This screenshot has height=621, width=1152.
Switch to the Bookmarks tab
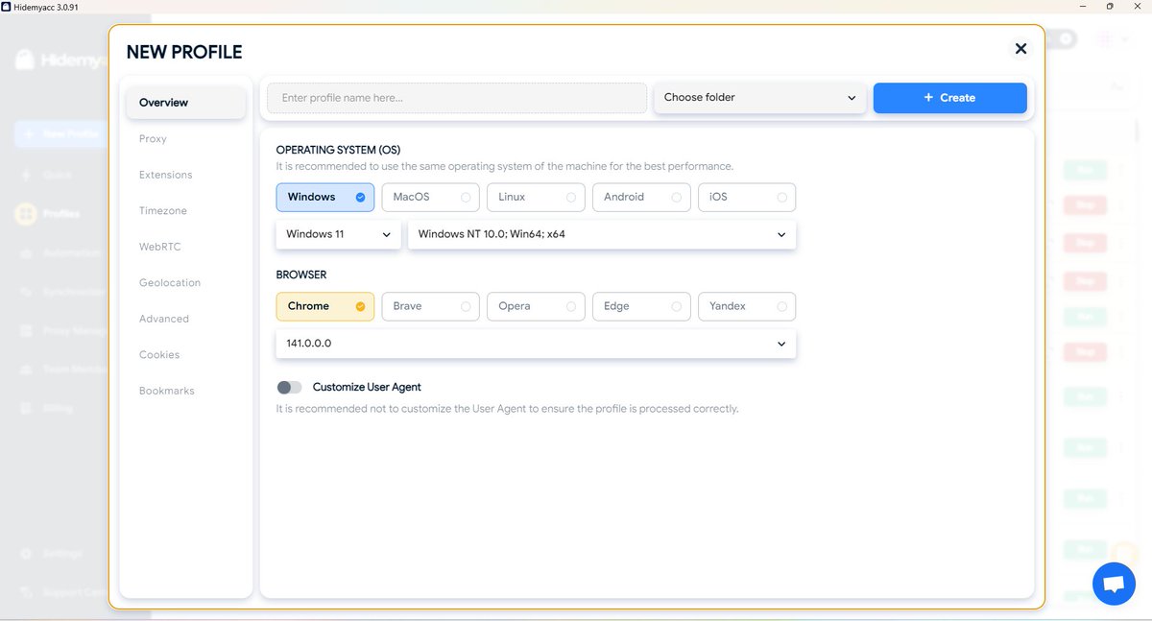click(167, 391)
